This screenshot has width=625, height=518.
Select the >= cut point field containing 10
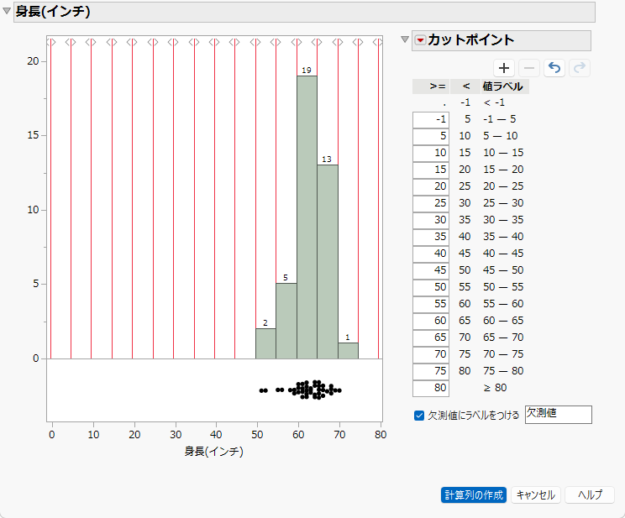coord(431,153)
